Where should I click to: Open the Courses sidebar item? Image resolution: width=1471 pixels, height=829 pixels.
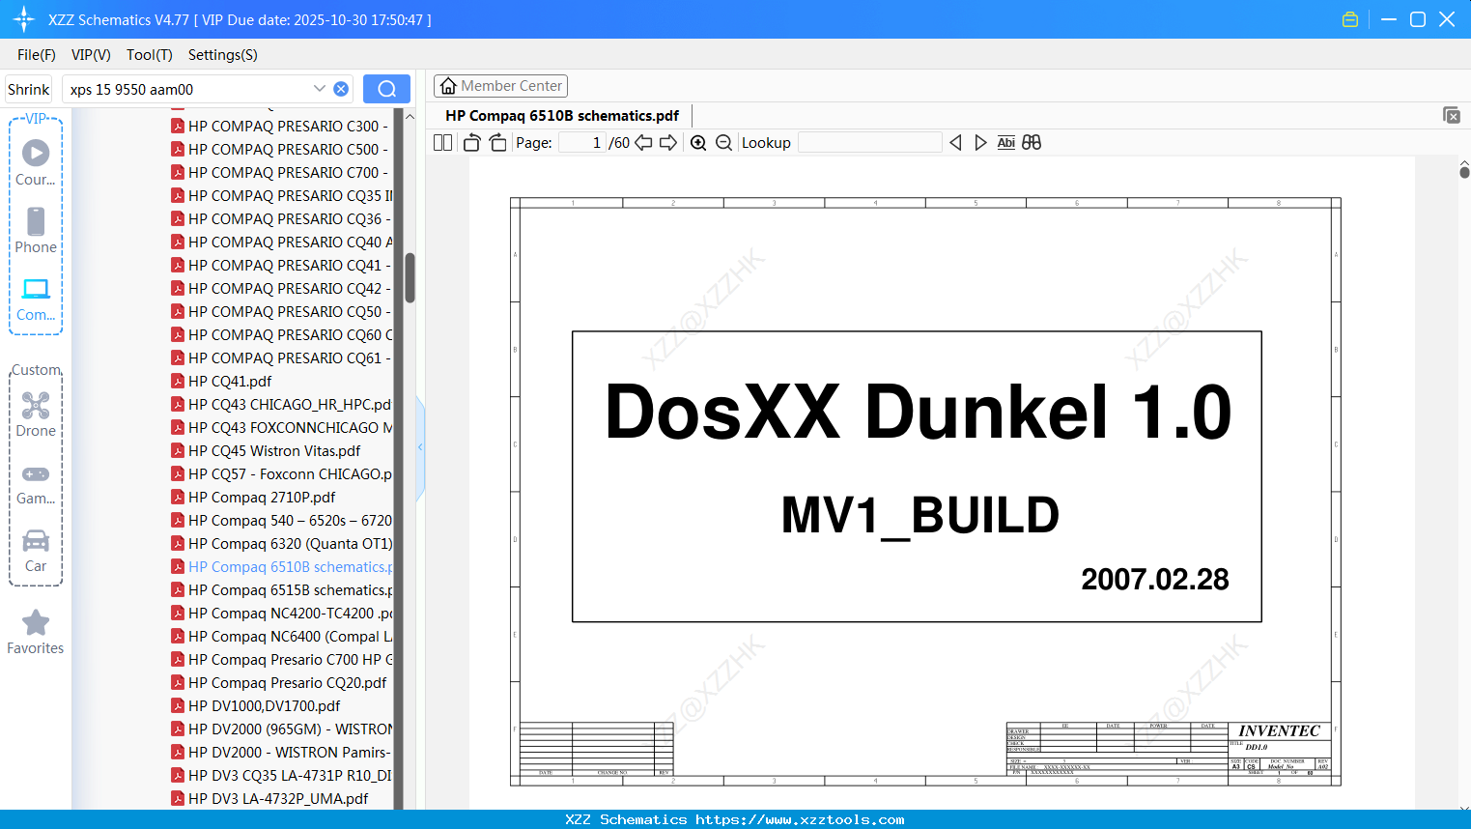point(36,162)
